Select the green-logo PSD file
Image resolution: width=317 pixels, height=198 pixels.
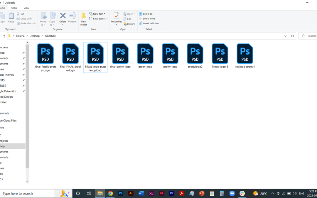click(145, 56)
